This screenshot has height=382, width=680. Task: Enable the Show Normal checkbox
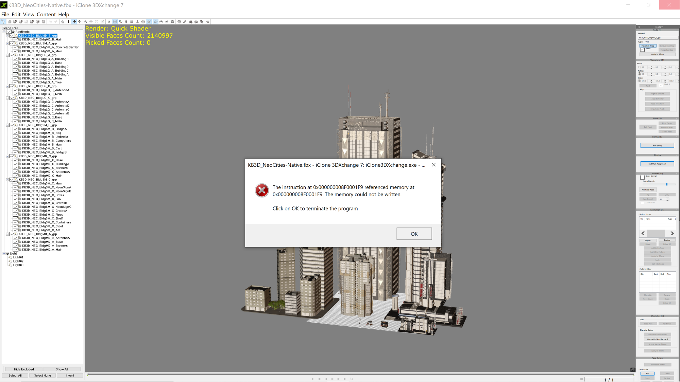(x=642, y=177)
